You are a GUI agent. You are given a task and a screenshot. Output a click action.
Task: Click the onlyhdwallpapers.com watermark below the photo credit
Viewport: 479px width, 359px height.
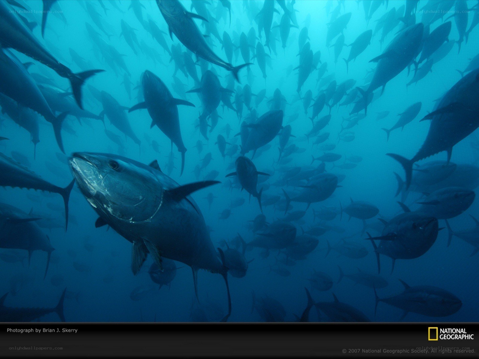(x=36, y=348)
